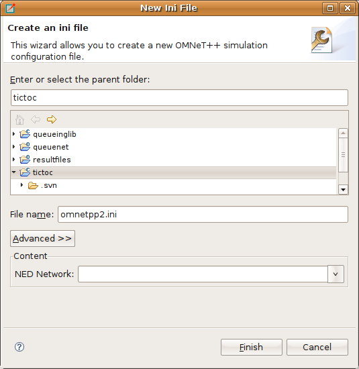Cancel the New Ini File wizard

pyautogui.click(x=317, y=347)
